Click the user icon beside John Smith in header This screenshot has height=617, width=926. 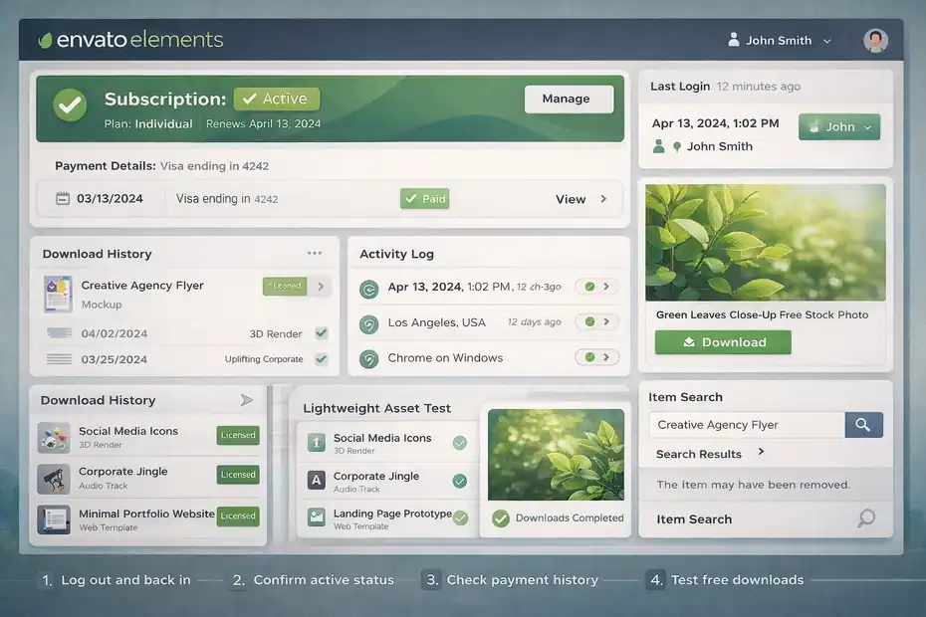pos(734,40)
